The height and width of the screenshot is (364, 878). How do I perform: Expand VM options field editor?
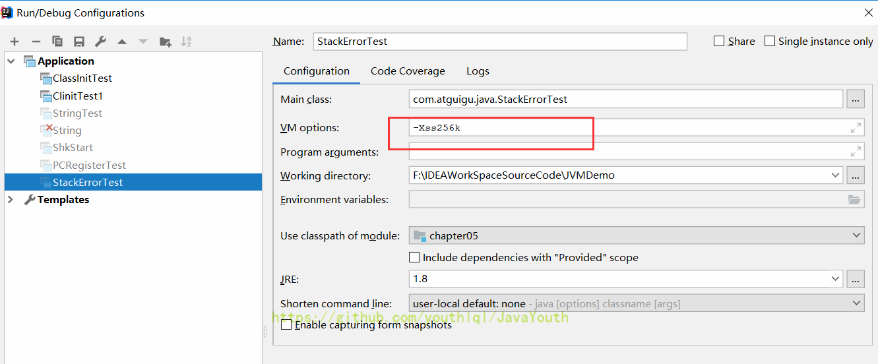point(856,128)
